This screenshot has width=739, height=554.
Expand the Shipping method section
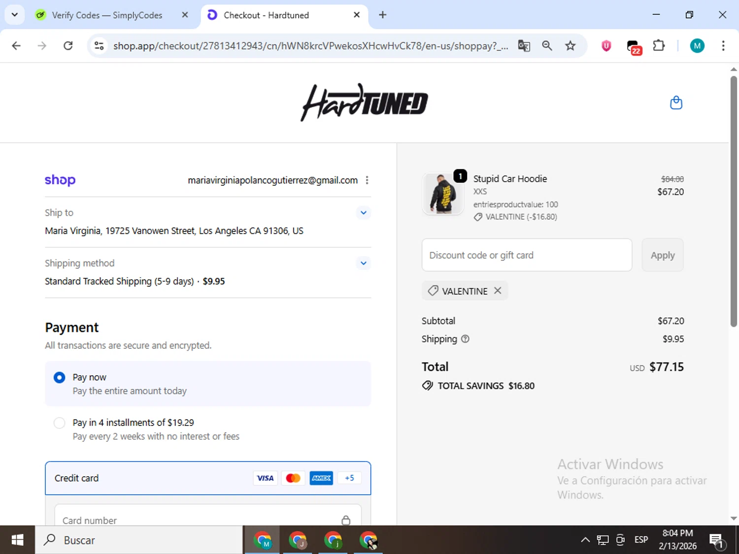pos(363,263)
